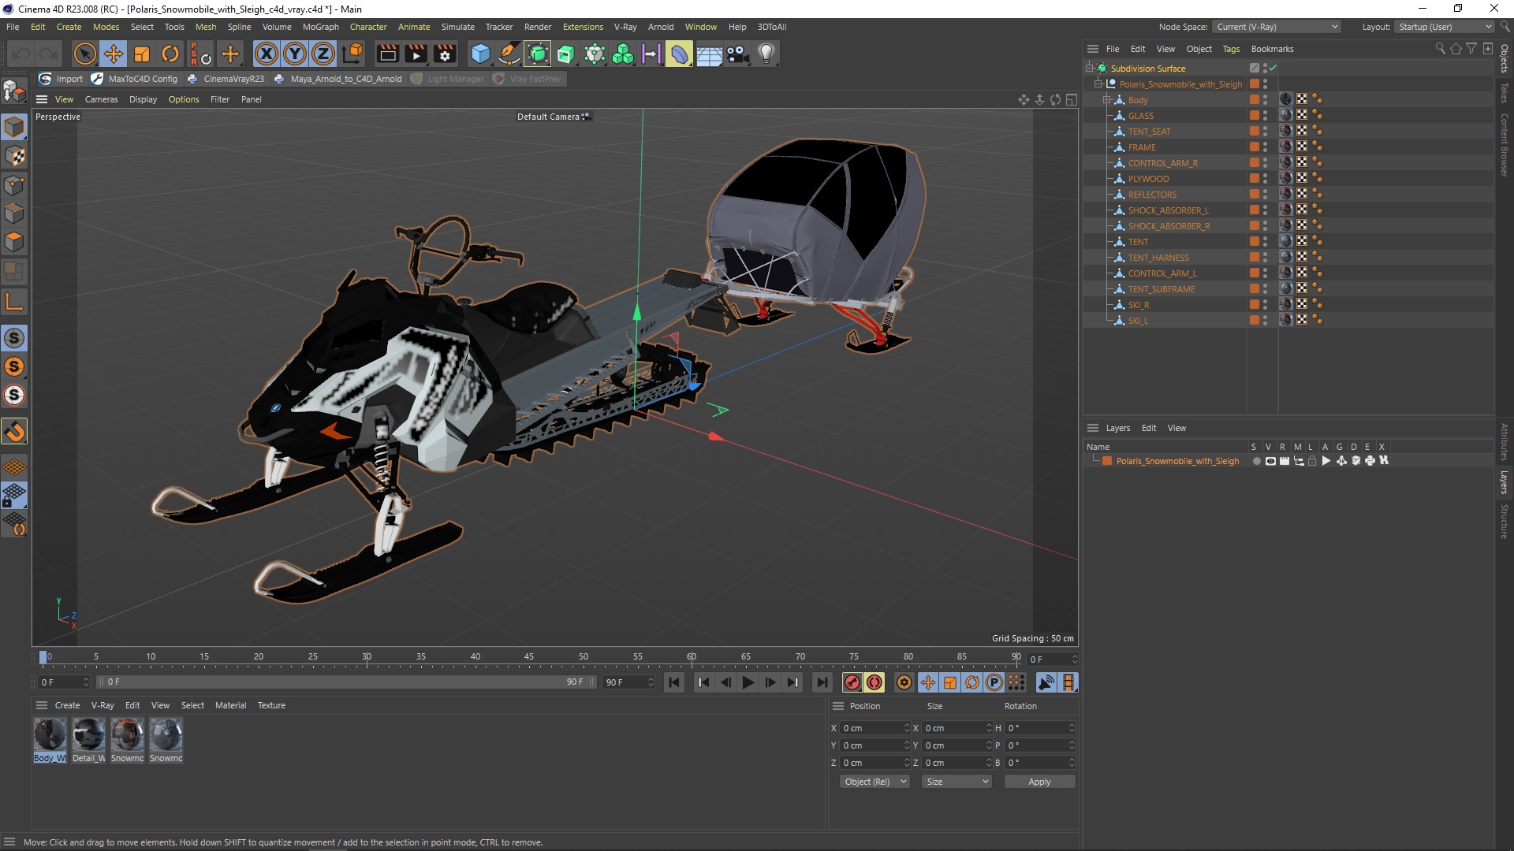Image resolution: width=1514 pixels, height=851 pixels.
Task: Toggle layer lock icon for Polaris layer
Action: coord(1312,461)
